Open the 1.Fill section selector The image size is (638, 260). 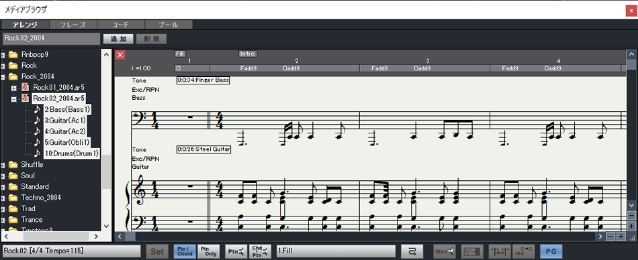(x=336, y=251)
